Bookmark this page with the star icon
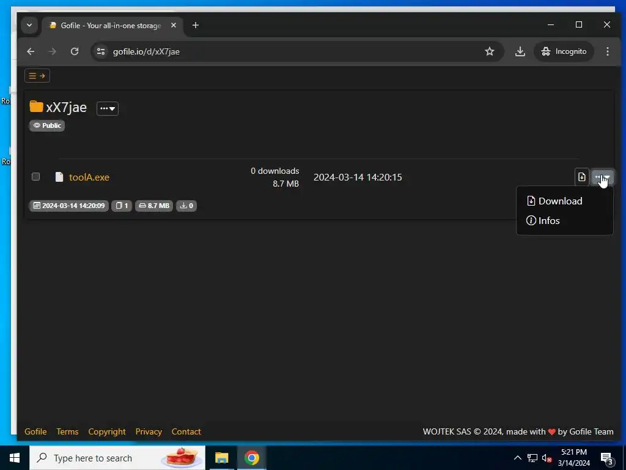626x470 pixels. pyautogui.click(x=490, y=51)
